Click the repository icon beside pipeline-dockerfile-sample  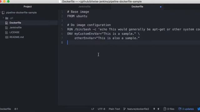(x=3, y=12)
